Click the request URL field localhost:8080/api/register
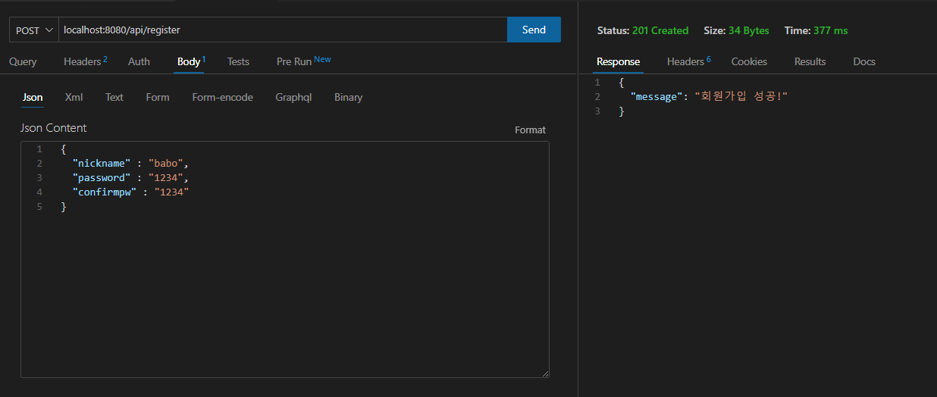The width and height of the screenshot is (937, 397). coord(282,30)
